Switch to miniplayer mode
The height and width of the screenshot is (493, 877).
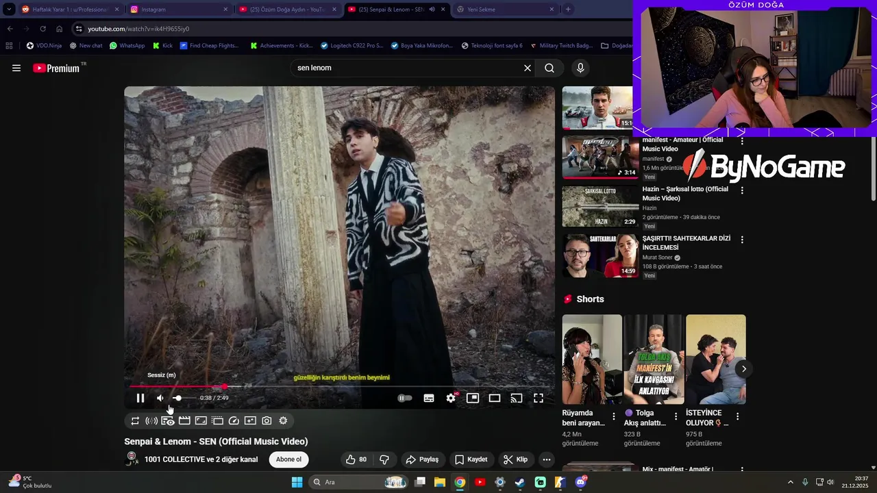[473, 398]
